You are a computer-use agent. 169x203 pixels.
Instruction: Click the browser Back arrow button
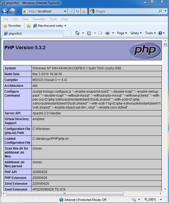pos(5,11)
